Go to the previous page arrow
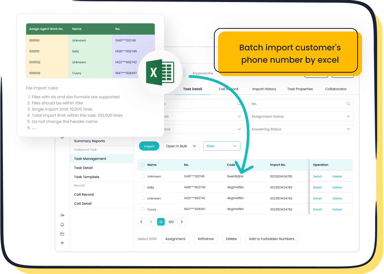 [141, 222]
